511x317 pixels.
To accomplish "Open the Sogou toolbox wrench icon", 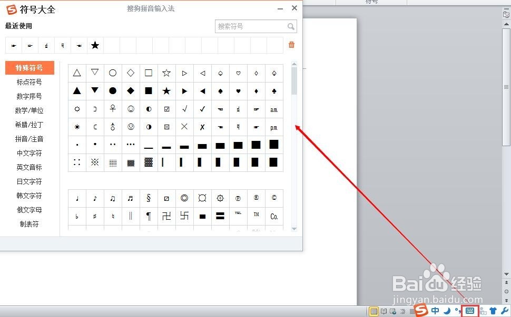I will click(x=505, y=311).
